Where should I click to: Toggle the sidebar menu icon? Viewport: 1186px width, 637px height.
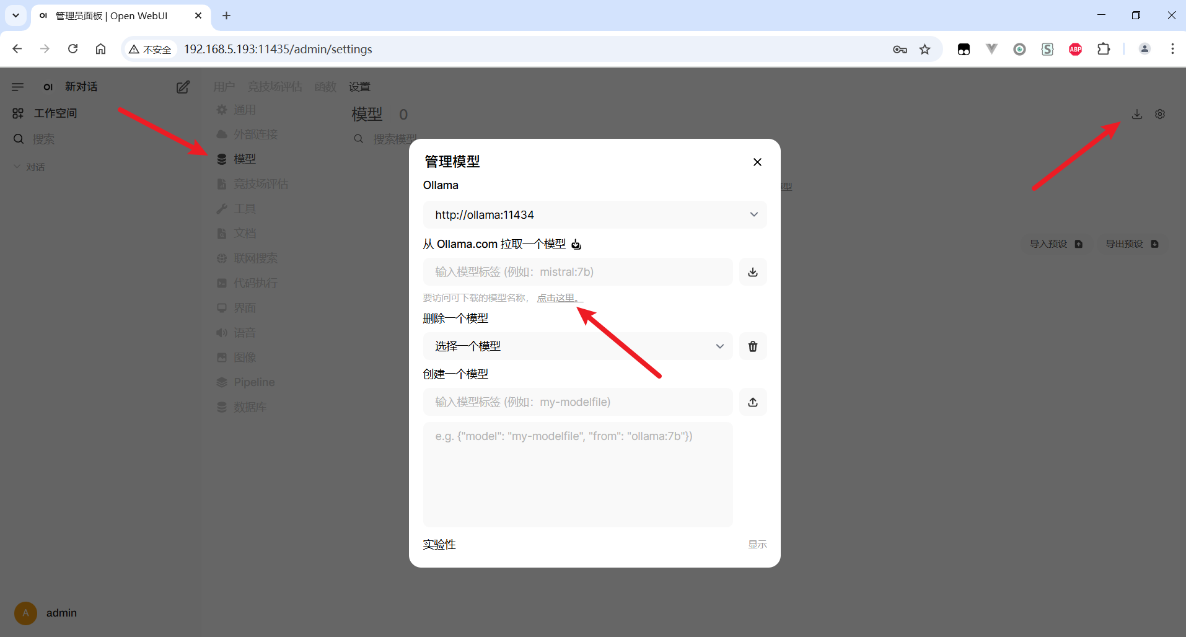coord(17,87)
